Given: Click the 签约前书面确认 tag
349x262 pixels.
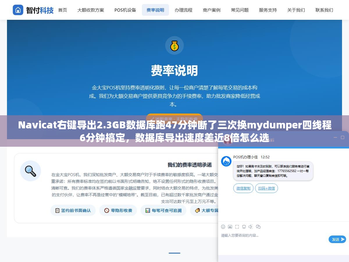Looking at the screenshot, I should (x=73, y=210).
